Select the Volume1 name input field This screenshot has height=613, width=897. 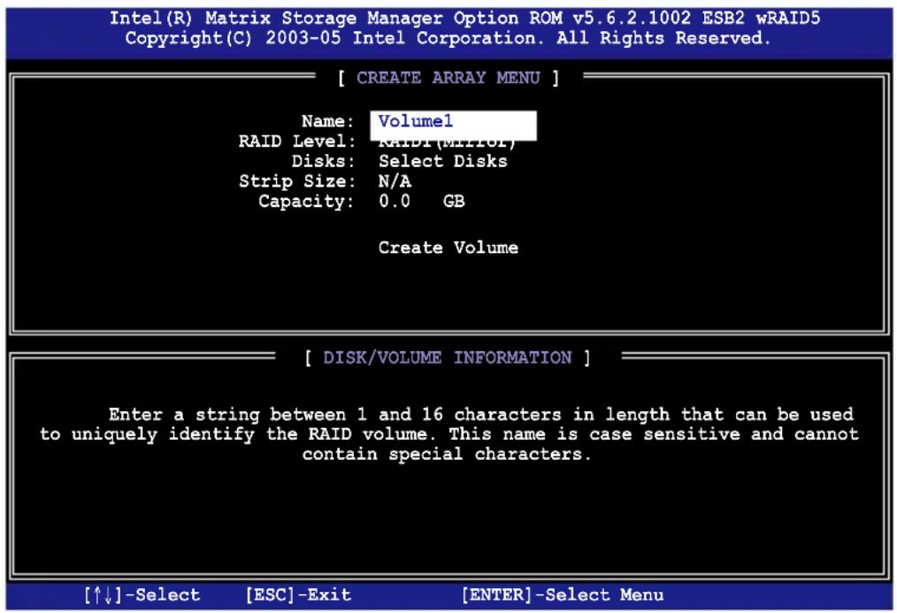453,125
